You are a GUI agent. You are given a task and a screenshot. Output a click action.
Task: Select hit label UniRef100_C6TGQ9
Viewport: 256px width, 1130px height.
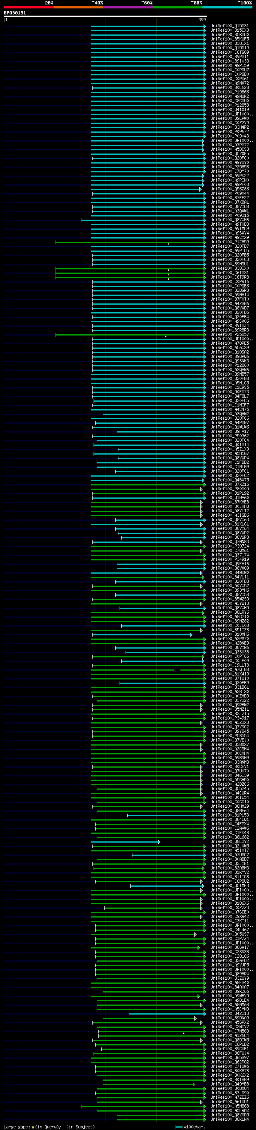230,53
